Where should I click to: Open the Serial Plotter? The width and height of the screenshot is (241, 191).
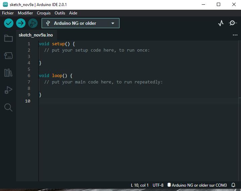(221, 23)
